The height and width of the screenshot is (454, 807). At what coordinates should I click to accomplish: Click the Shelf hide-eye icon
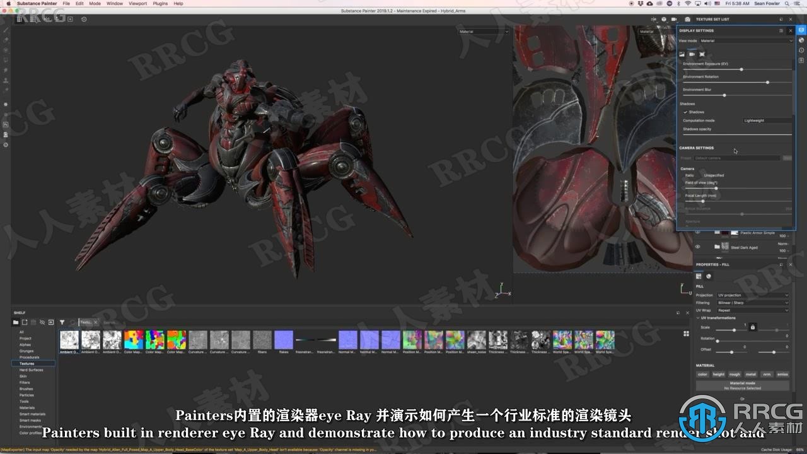pyautogui.click(x=42, y=322)
